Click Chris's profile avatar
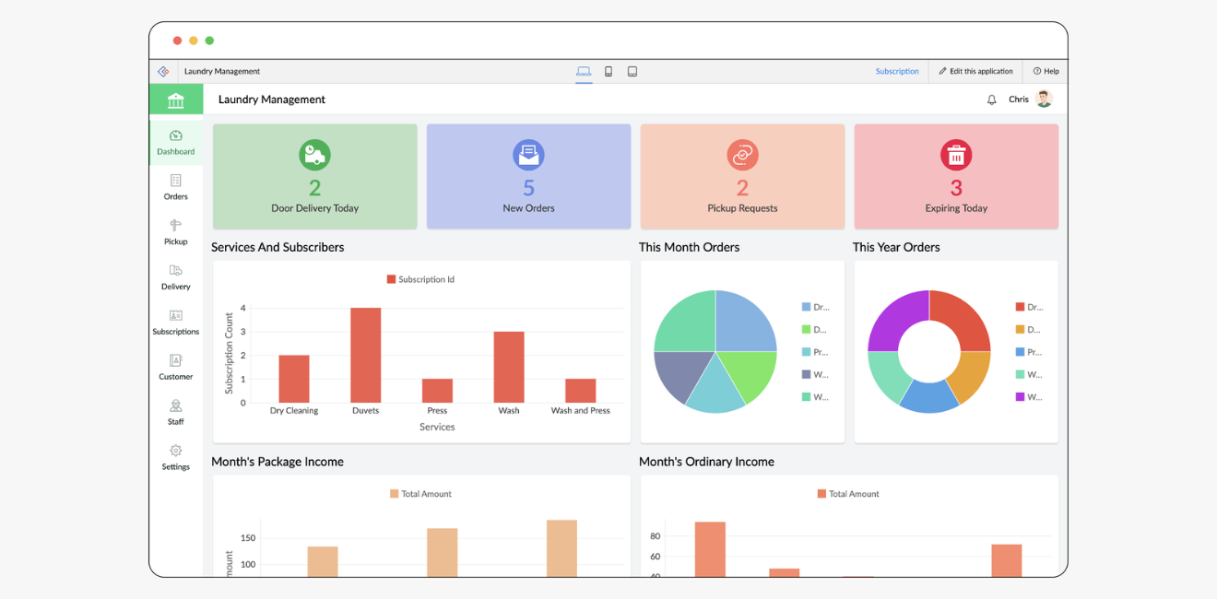Viewport: 1217px width, 599px height. [1044, 99]
